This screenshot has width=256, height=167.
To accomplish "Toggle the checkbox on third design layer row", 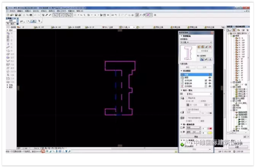I will tap(206, 80).
